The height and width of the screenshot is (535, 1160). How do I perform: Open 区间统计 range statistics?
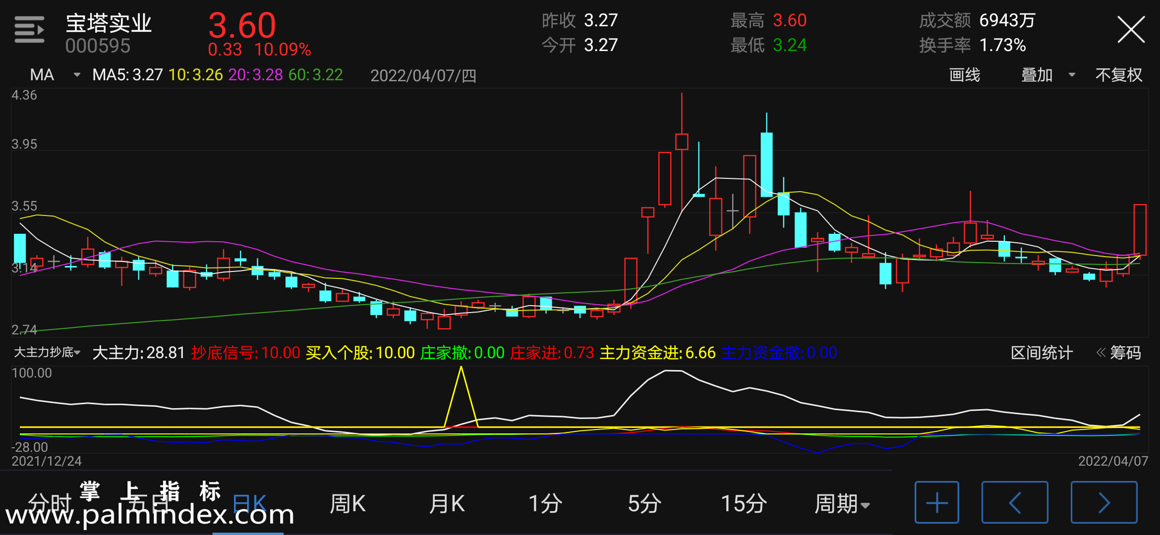[1042, 353]
